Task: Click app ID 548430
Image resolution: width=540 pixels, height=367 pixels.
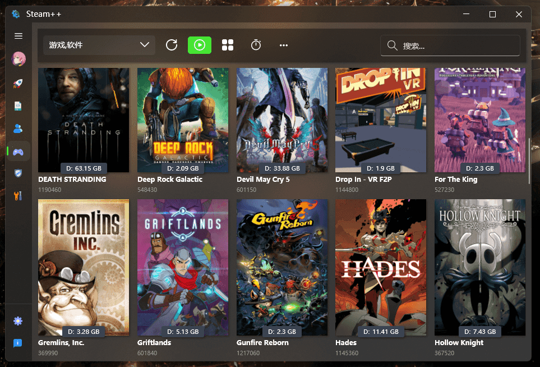Action: pos(147,190)
